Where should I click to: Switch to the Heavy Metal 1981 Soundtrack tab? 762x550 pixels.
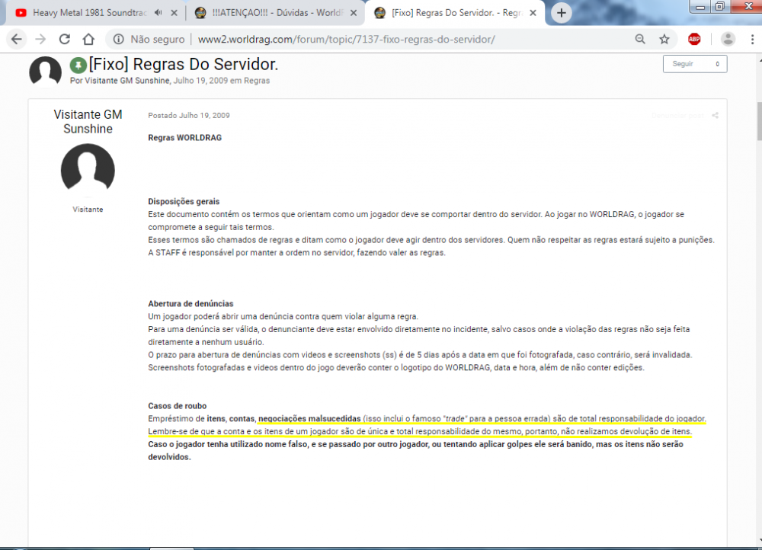[x=90, y=13]
